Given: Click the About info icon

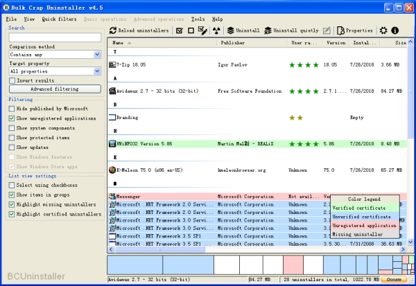Looking at the screenshot, I should coord(395,30).
